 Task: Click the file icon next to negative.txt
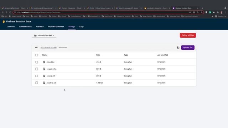click(44, 69)
